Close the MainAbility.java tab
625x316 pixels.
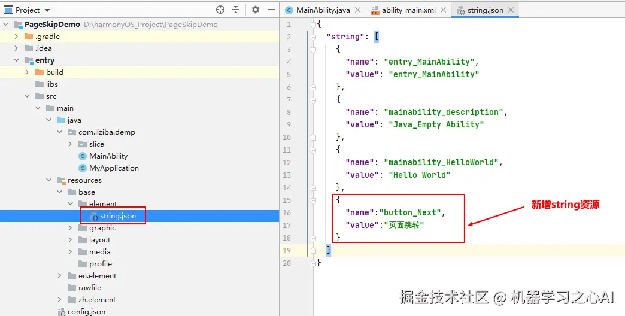pyautogui.click(x=357, y=10)
